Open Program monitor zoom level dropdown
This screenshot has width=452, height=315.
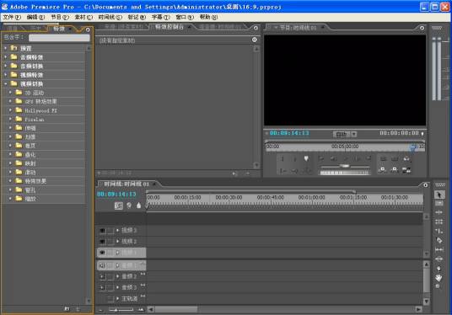click(x=345, y=134)
